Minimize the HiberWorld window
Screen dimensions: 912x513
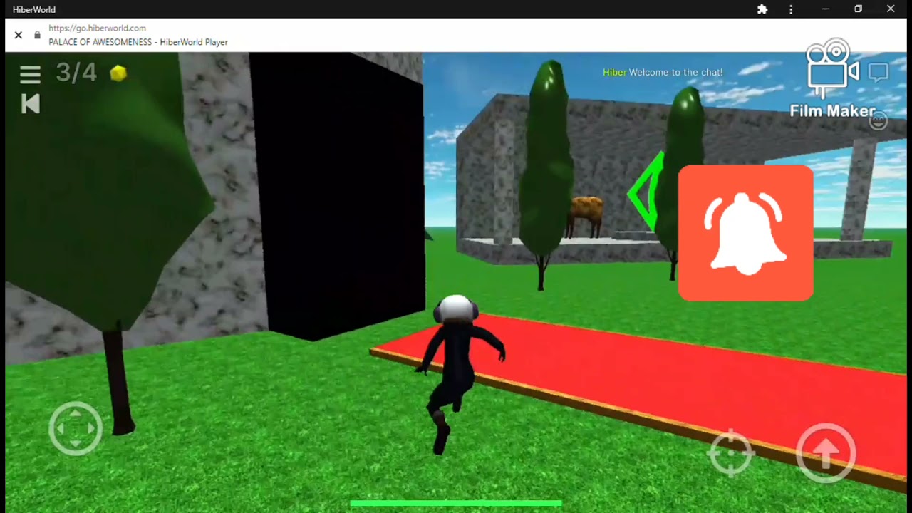pos(825,9)
